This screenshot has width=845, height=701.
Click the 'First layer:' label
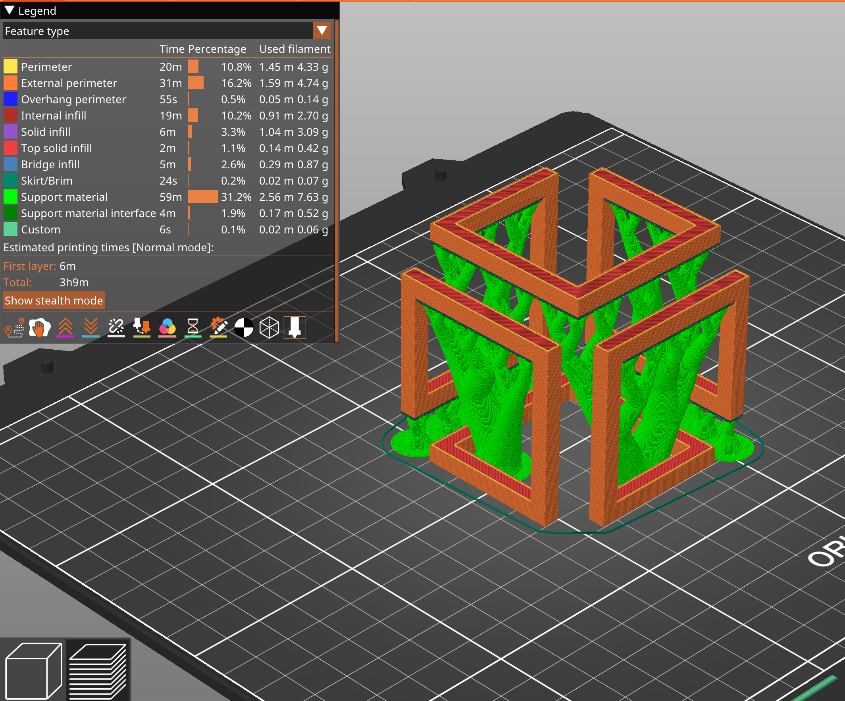click(30, 266)
